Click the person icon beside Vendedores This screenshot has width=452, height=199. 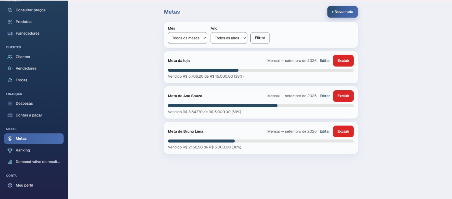[10, 68]
